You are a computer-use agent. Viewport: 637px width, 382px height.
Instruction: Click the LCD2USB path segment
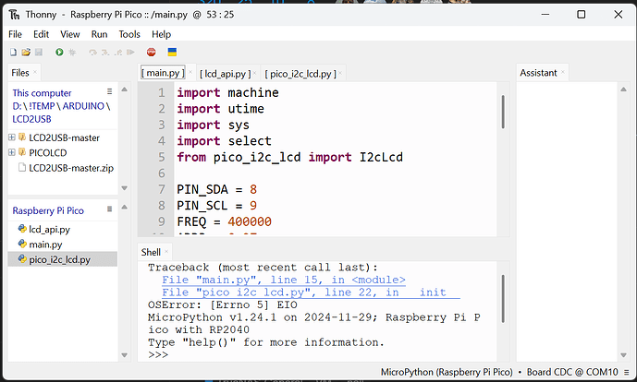[31, 119]
